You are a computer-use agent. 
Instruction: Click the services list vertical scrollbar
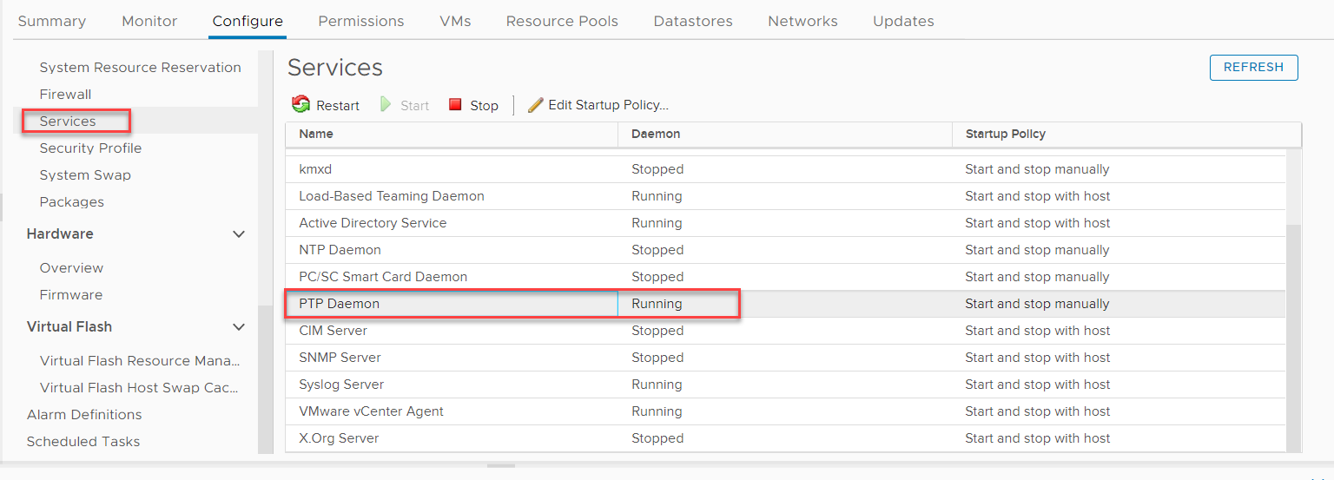(x=1294, y=330)
